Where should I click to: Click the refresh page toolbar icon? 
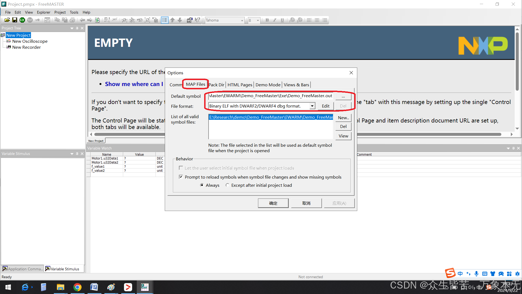point(97,20)
